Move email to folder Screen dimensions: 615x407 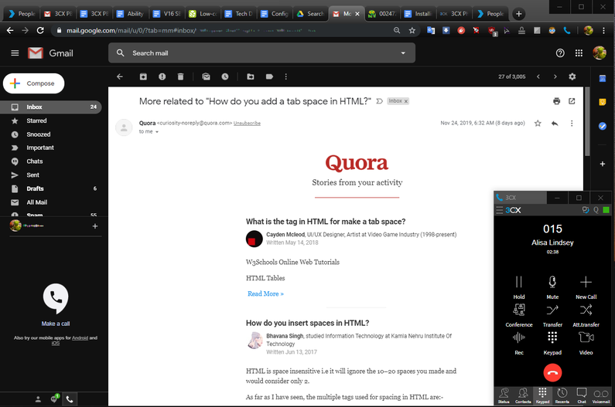pyautogui.click(x=250, y=76)
